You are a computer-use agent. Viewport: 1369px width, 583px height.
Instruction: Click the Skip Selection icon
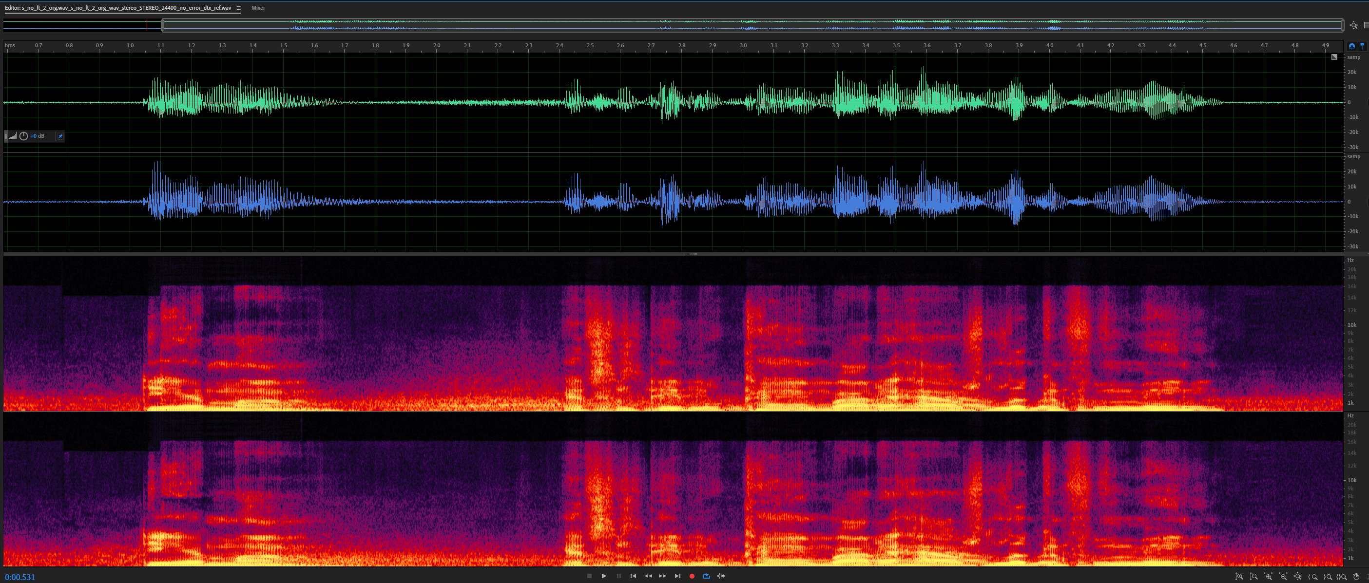(721, 576)
